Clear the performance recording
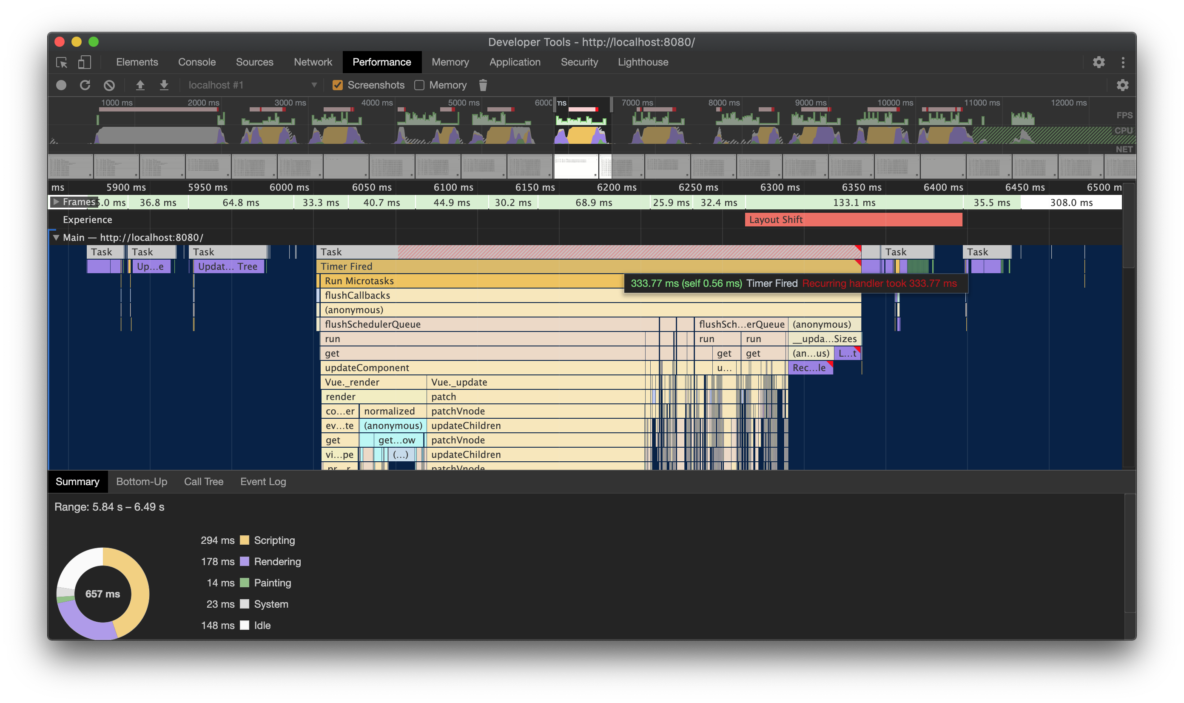 (x=109, y=85)
